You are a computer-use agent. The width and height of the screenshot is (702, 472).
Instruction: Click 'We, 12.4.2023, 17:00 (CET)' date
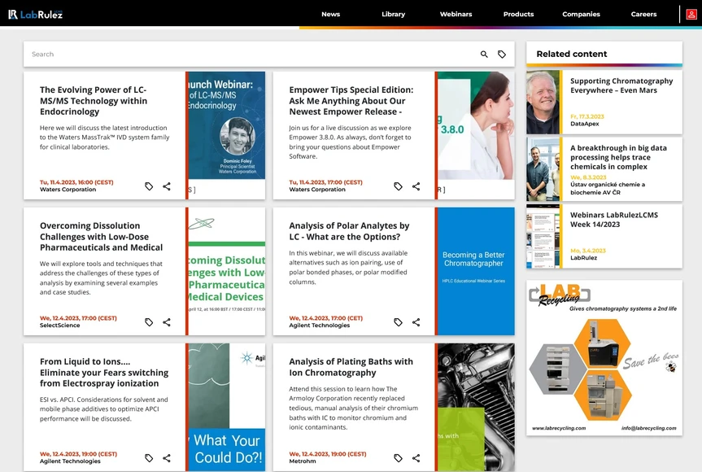click(325, 318)
